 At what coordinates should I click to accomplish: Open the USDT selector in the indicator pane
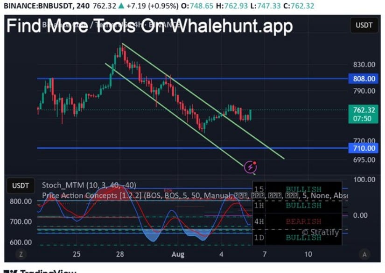click(21, 186)
